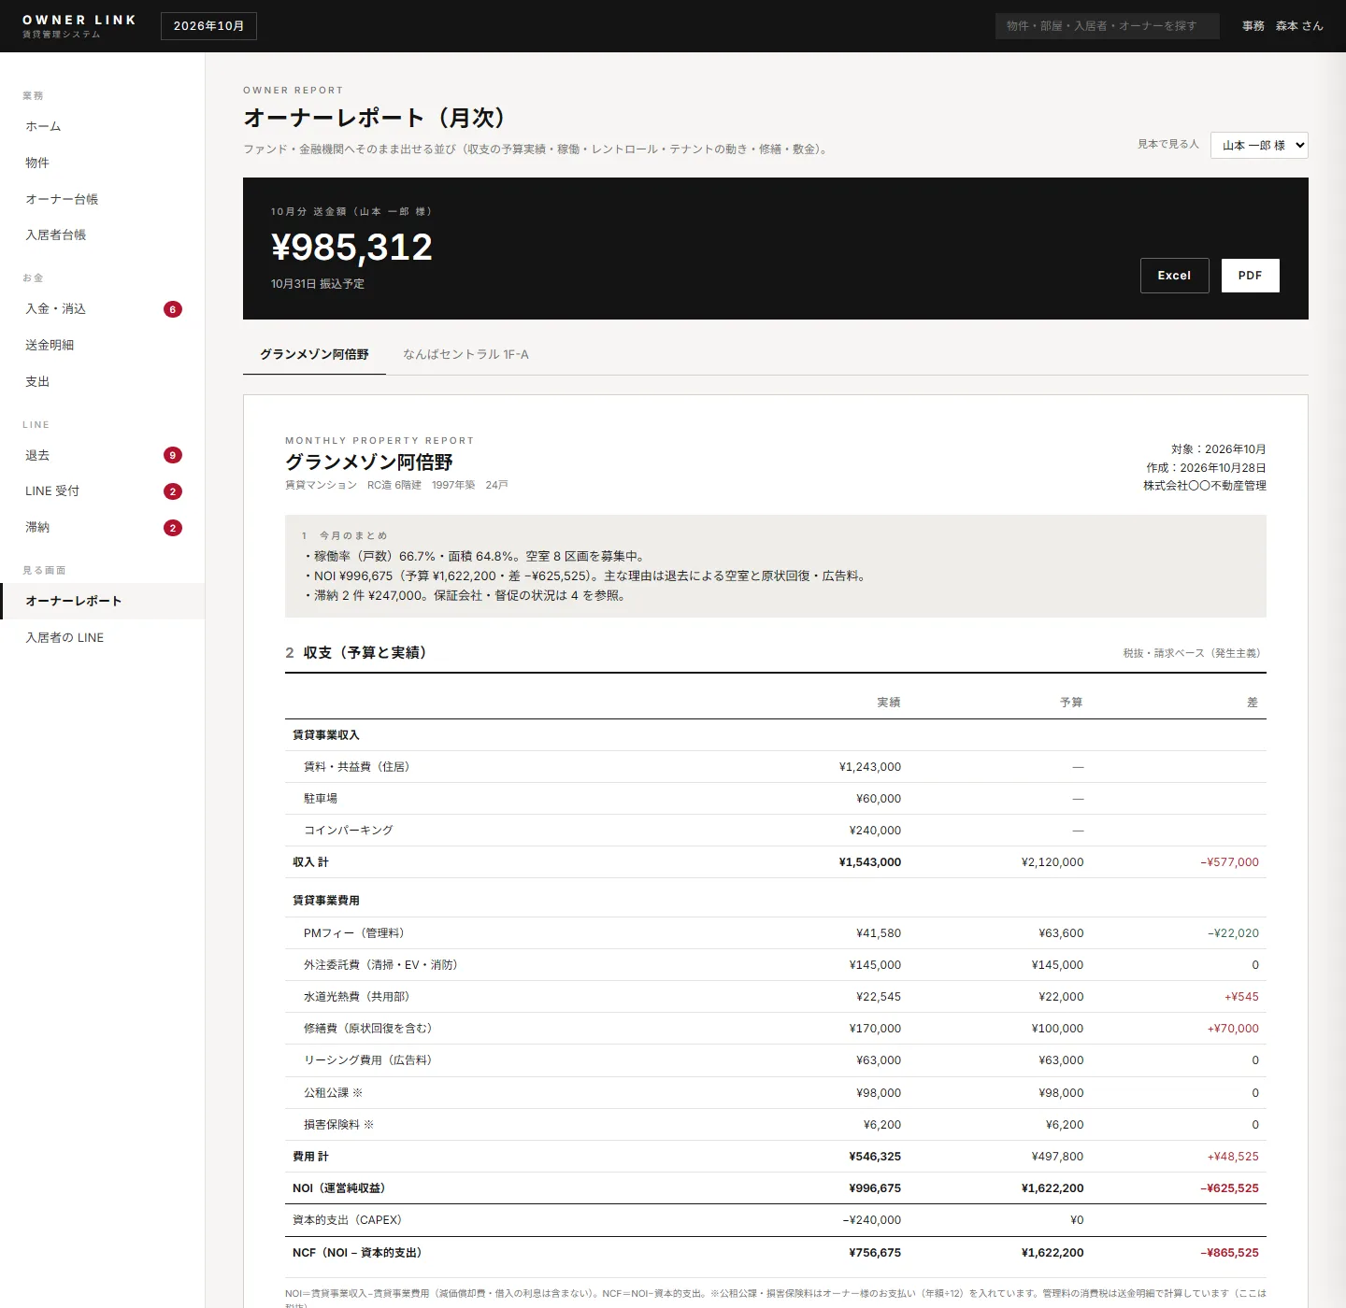Download report with PDF button

[1250, 276]
